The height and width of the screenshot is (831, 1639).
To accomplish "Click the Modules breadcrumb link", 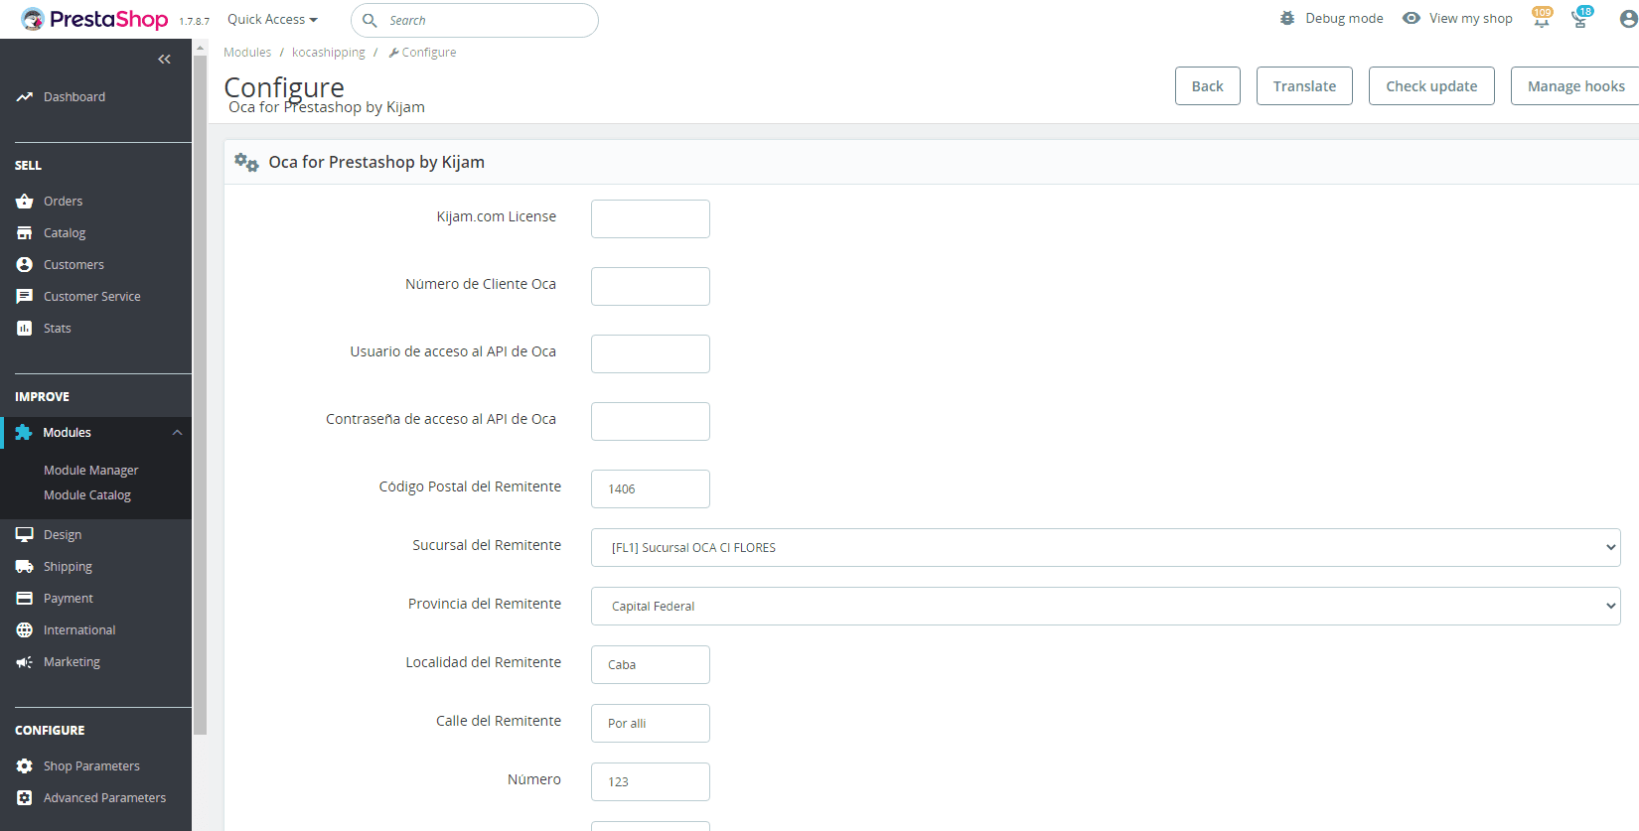I will 247,52.
